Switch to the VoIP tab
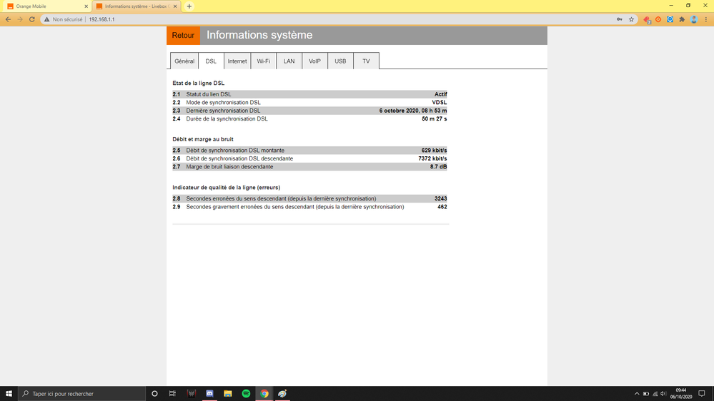Viewport: 714px width, 401px height. tap(314, 61)
